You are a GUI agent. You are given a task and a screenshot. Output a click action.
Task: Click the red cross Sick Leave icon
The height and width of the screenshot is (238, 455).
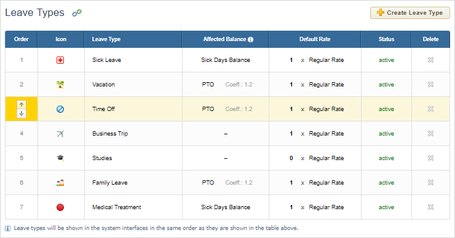(x=60, y=60)
